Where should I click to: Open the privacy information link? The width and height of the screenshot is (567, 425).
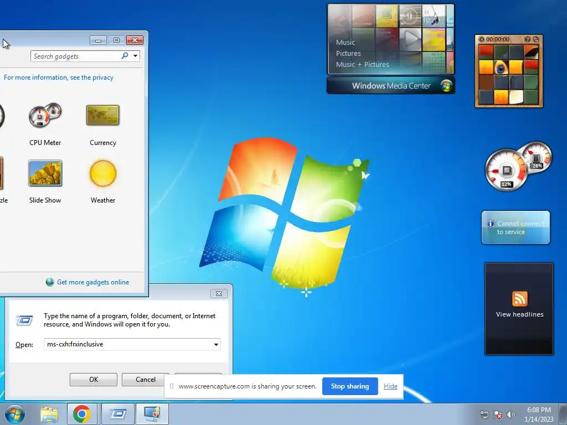[59, 77]
